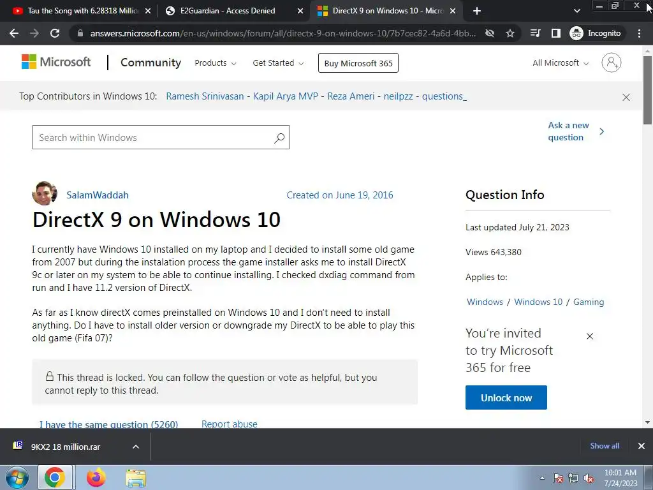
Task: Close the Microsoft 365 invitation panel
Action: [x=590, y=336]
